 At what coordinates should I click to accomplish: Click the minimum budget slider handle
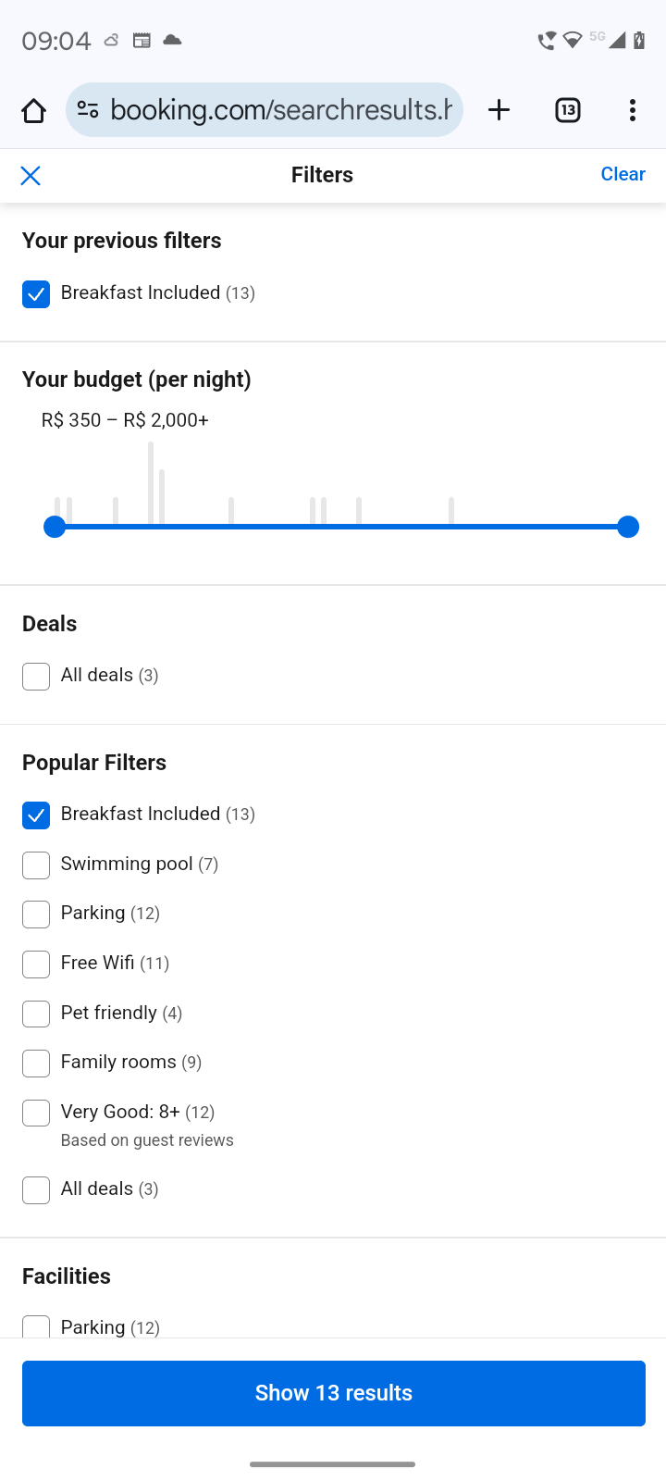pyautogui.click(x=55, y=527)
